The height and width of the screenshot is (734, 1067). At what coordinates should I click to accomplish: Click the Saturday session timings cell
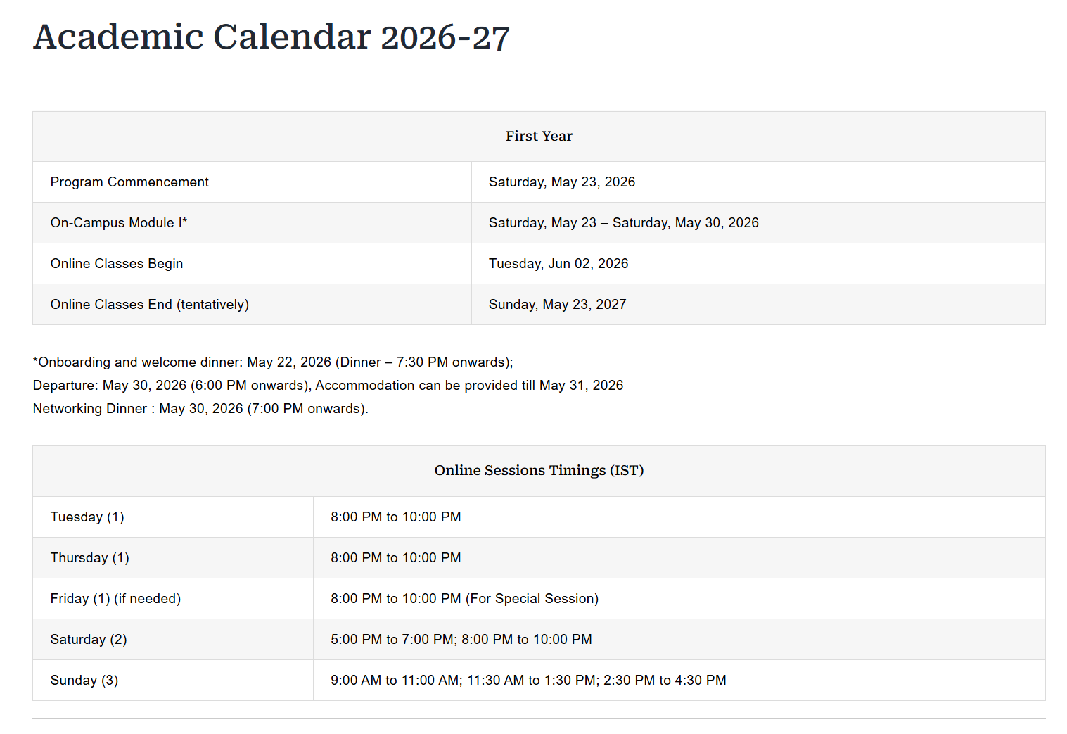(x=461, y=640)
